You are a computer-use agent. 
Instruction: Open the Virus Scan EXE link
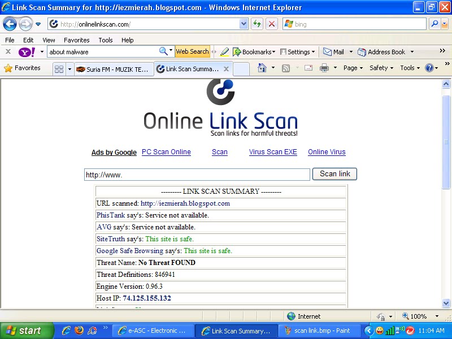pyautogui.click(x=273, y=152)
